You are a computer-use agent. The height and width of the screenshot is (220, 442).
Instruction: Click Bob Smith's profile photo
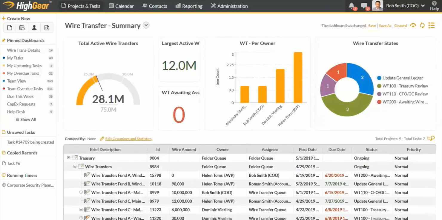coord(377,6)
